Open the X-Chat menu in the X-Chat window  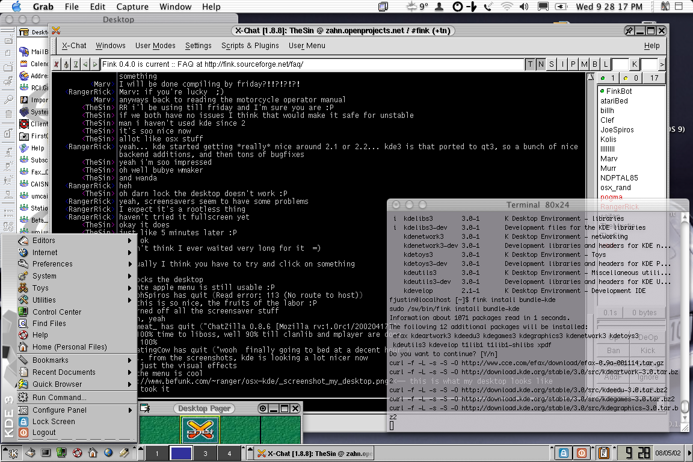pyautogui.click(x=74, y=46)
